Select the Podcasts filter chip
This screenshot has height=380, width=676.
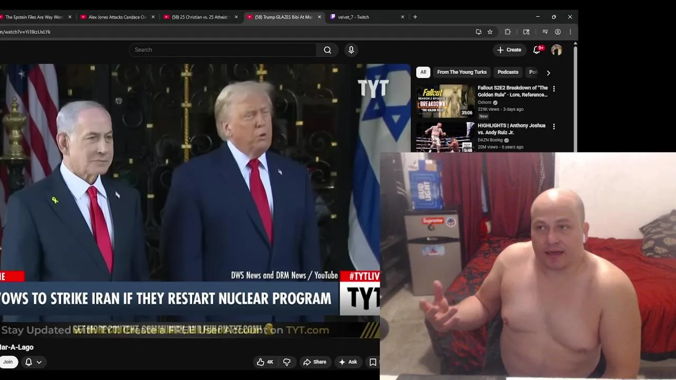tap(508, 72)
